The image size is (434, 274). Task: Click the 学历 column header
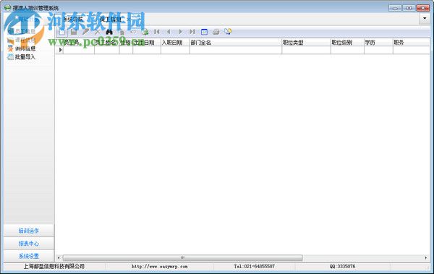[x=378, y=43]
